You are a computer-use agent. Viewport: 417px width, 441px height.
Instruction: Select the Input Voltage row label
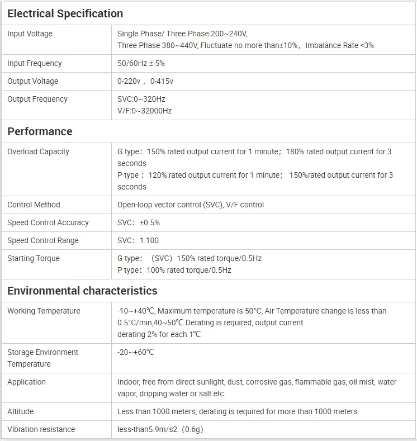[x=30, y=34]
